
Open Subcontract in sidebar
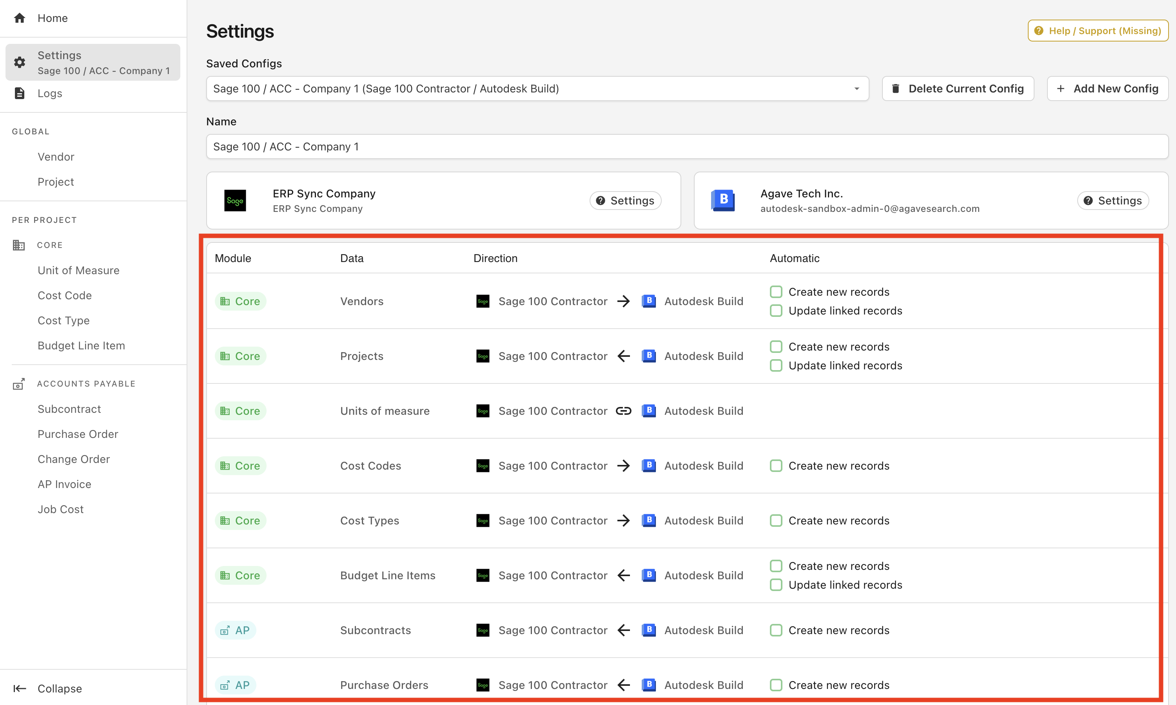[69, 409]
